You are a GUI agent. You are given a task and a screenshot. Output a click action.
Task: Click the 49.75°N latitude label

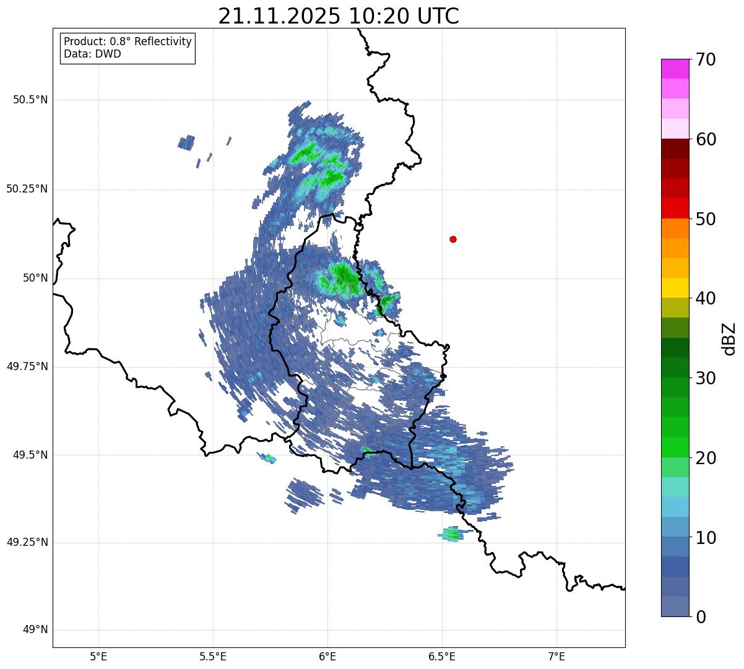[x=27, y=366]
